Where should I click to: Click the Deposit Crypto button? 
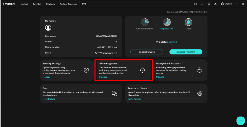coord(147,52)
